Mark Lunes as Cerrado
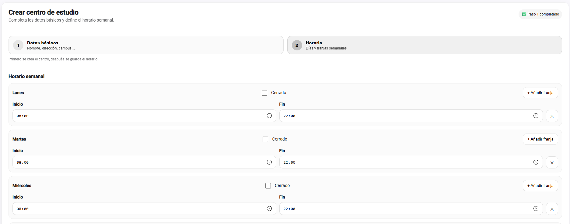The width and height of the screenshot is (570, 224). (x=264, y=93)
